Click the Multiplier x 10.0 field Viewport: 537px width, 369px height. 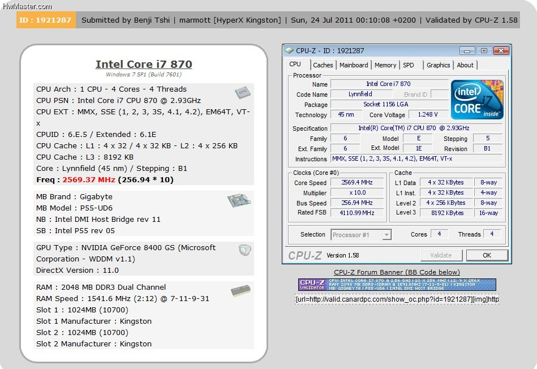(x=356, y=192)
